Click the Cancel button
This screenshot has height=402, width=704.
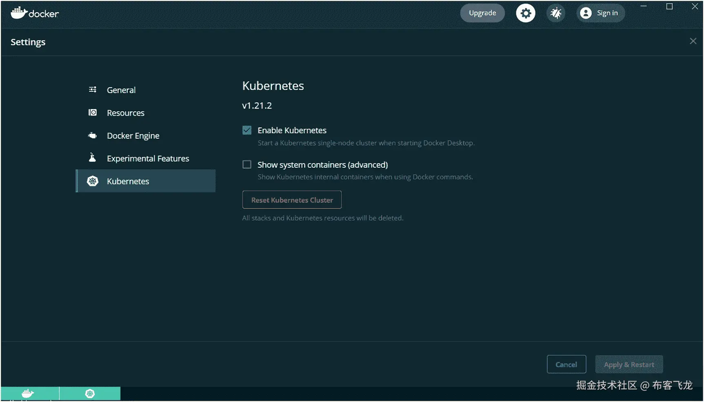coord(566,364)
